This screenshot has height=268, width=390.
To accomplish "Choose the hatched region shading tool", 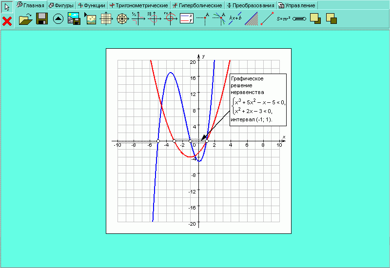I will tap(252, 19).
